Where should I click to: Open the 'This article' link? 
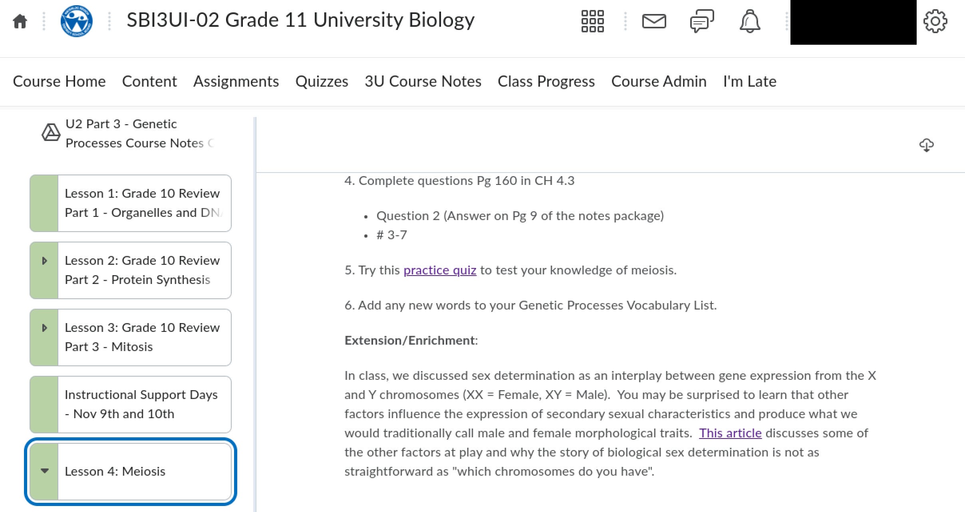pyautogui.click(x=730, y=433)
